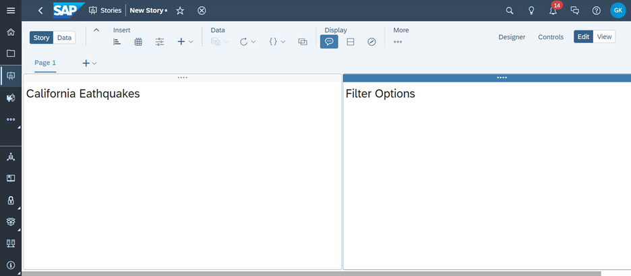The image size is (631, 276).
Task: Insert a table from the toolbar
Action: click(138, 42)
